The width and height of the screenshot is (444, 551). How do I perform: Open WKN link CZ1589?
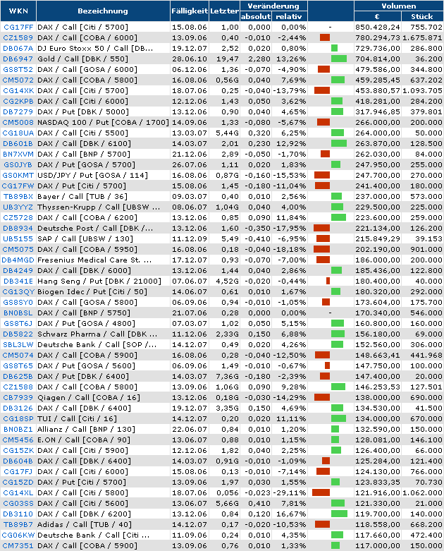(18, 37)
